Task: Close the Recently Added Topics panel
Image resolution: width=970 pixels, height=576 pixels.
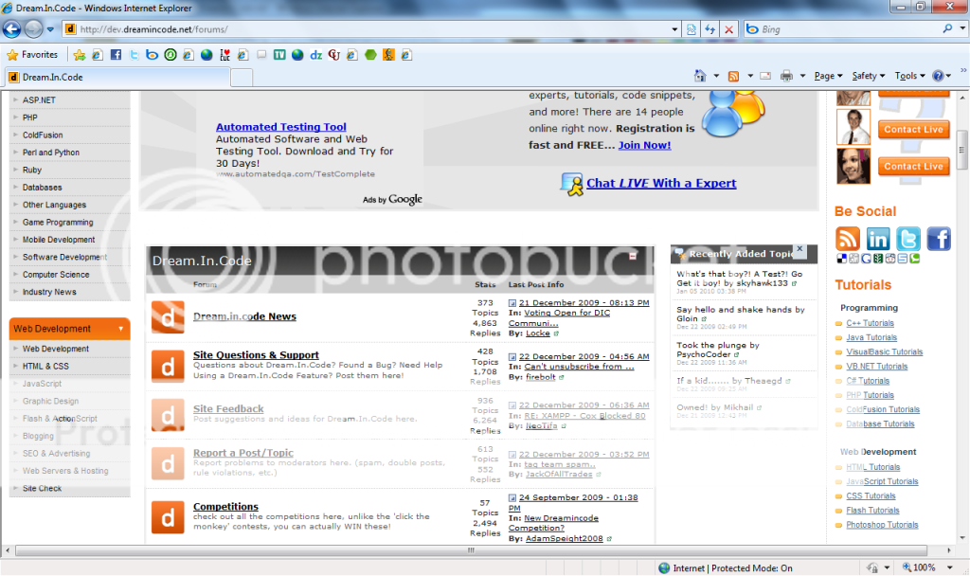Action: [x=799, y=249]
